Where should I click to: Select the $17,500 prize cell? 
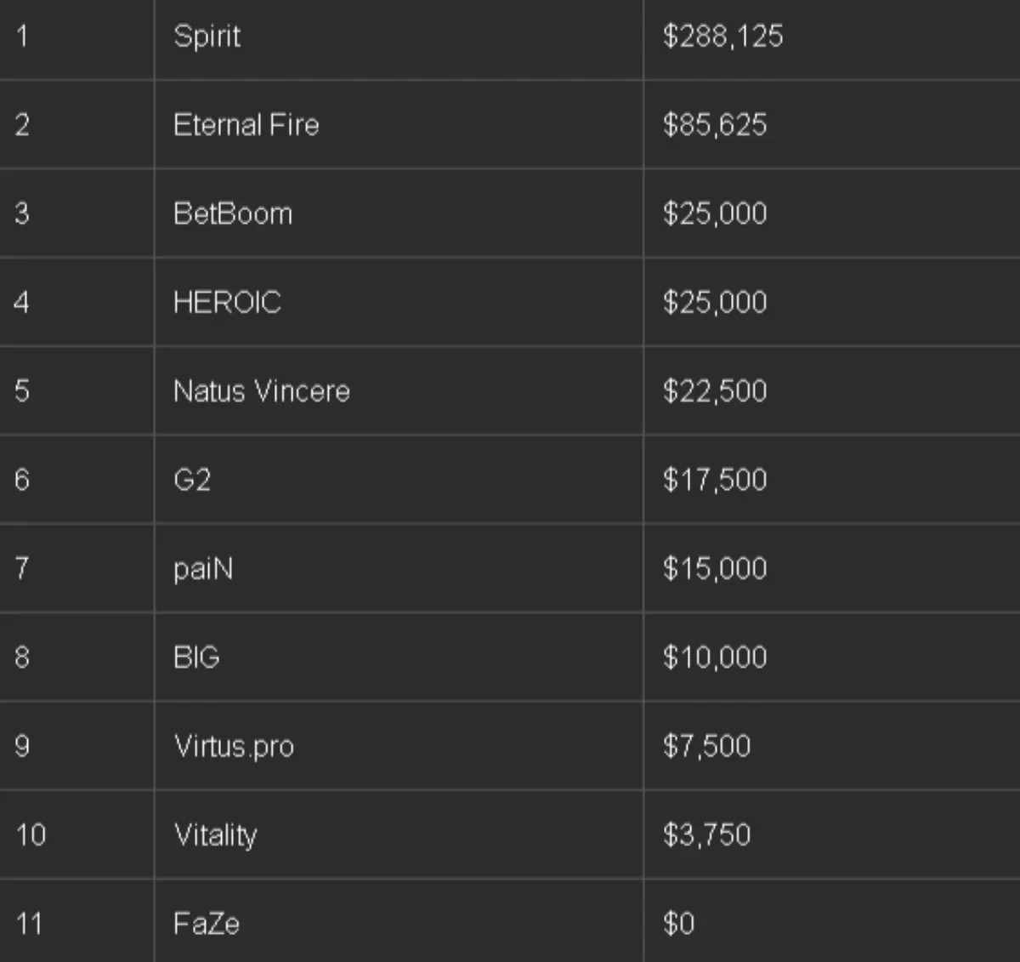[715, 480]
